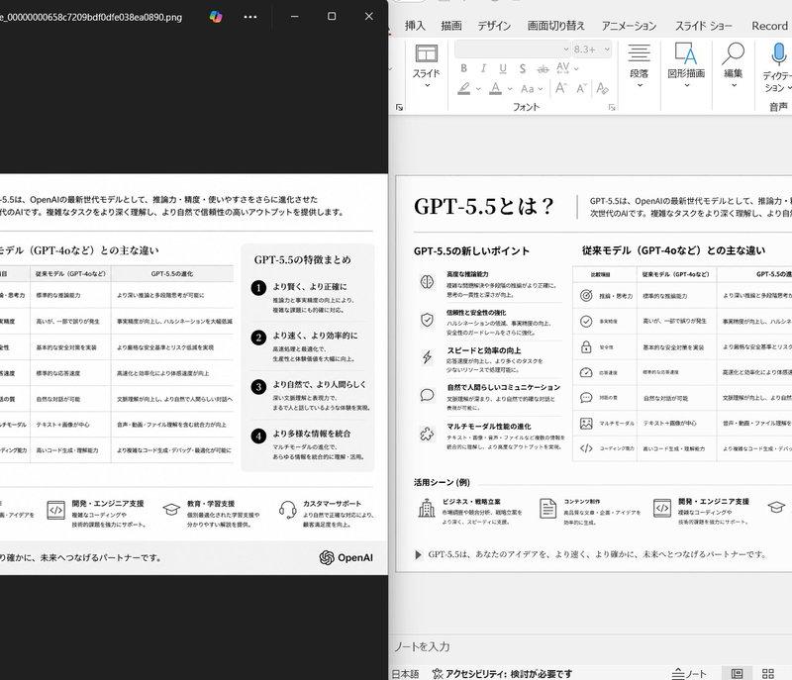Viewport: 792px width, 680px height.
Task: Click the speech bubble icon beside 自然で人間らしいコミュニケーション
Action: (x=427, y=395)
